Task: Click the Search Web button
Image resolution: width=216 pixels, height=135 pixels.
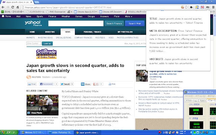Action: (135, 23)
